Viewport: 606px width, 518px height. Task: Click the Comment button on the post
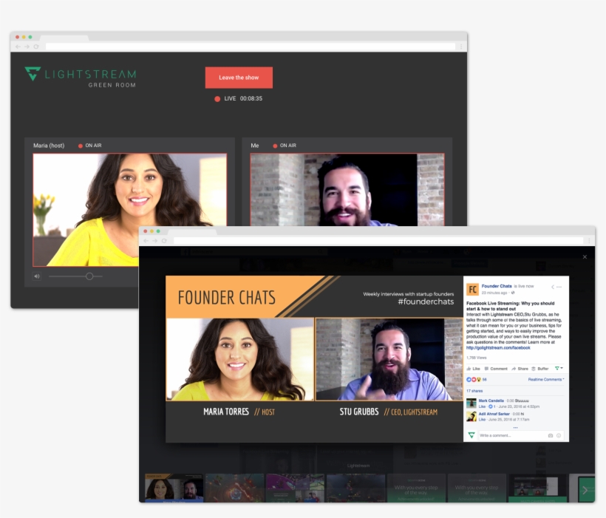(x=496, y=369)
